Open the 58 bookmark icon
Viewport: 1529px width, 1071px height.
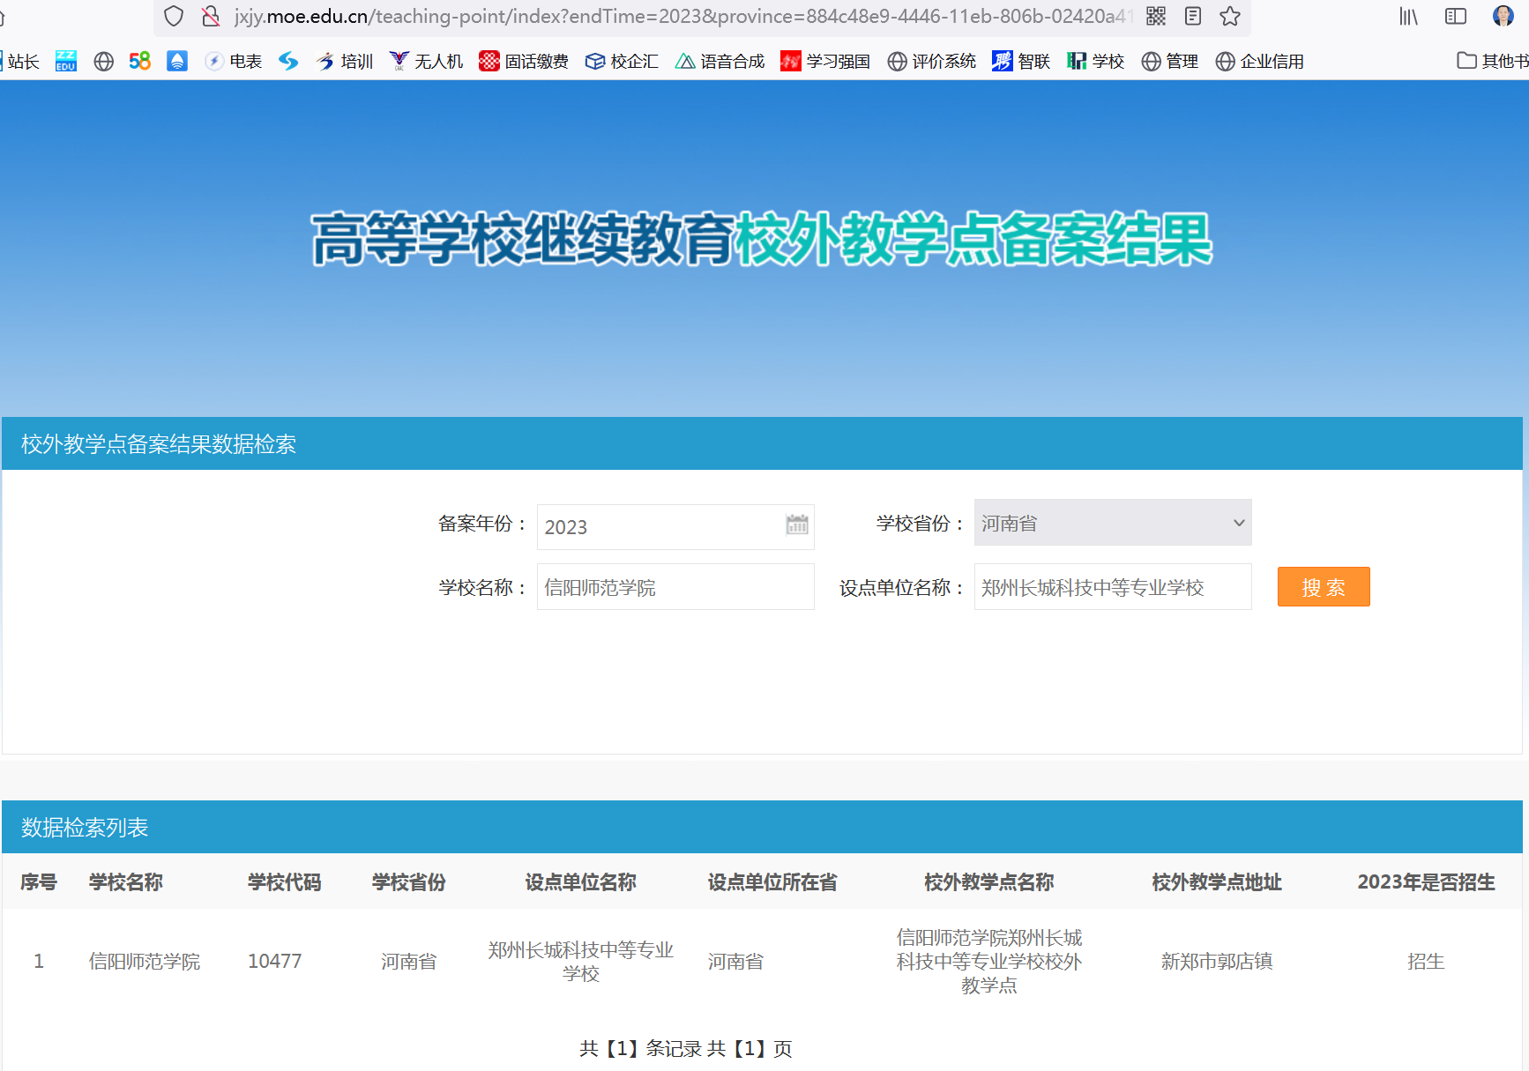[x=138, y=61]
